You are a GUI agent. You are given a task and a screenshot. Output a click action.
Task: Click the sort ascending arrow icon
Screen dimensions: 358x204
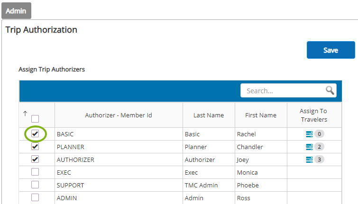click(25, 114)
